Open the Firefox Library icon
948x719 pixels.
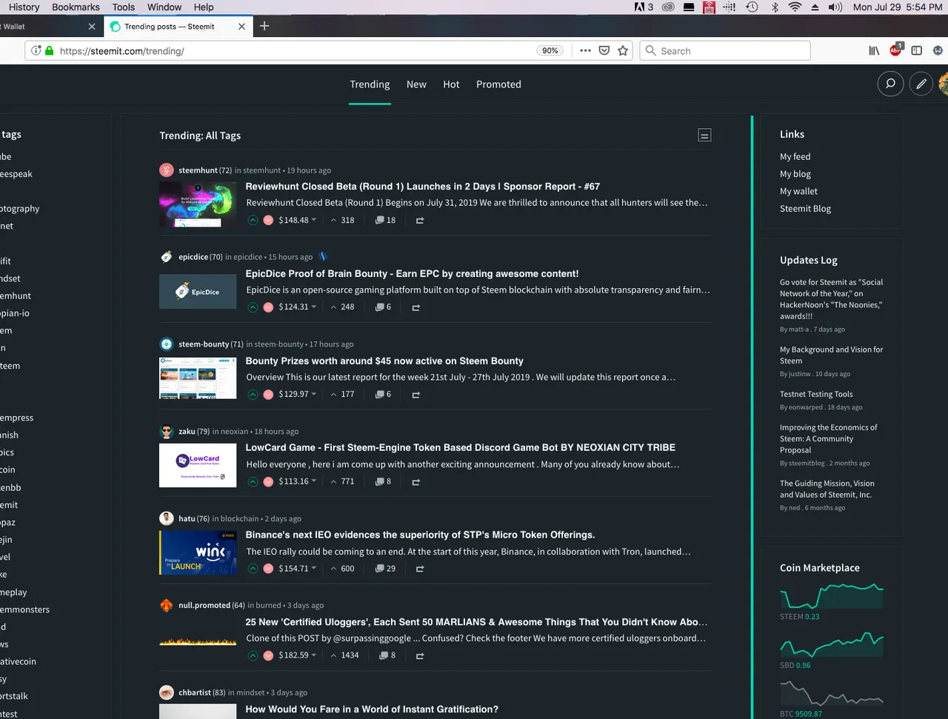pos(874,50)
